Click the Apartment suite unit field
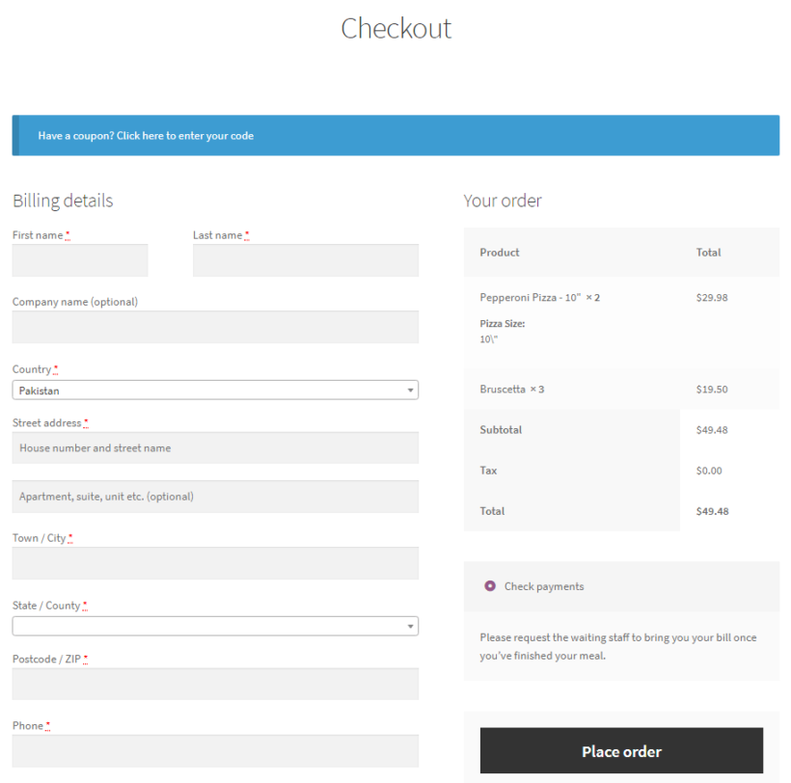Image resolution: width=791 pixels, height=783 pixels. tap(214, 496)
